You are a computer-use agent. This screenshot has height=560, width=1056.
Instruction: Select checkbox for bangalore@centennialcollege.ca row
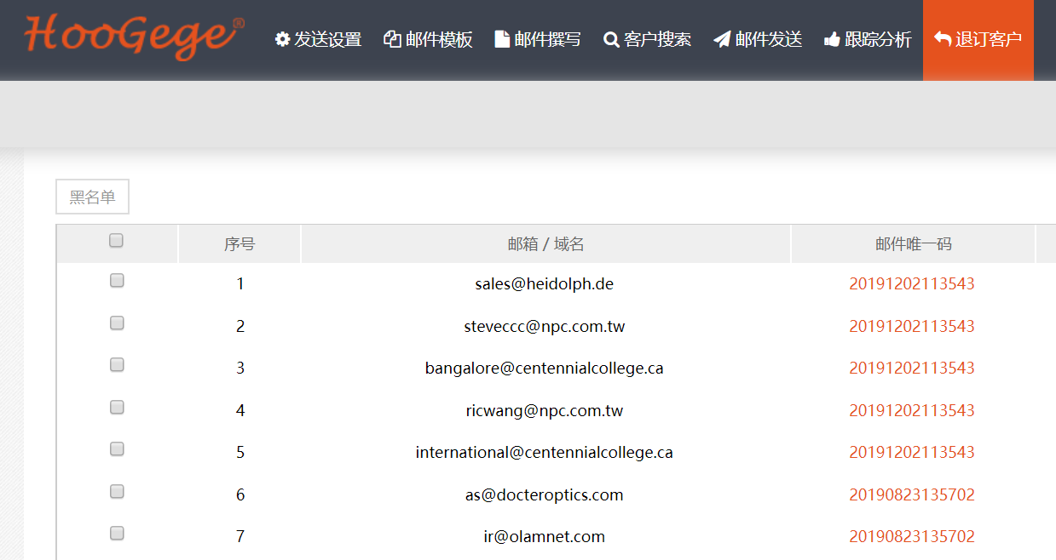(x=117, y=365)
